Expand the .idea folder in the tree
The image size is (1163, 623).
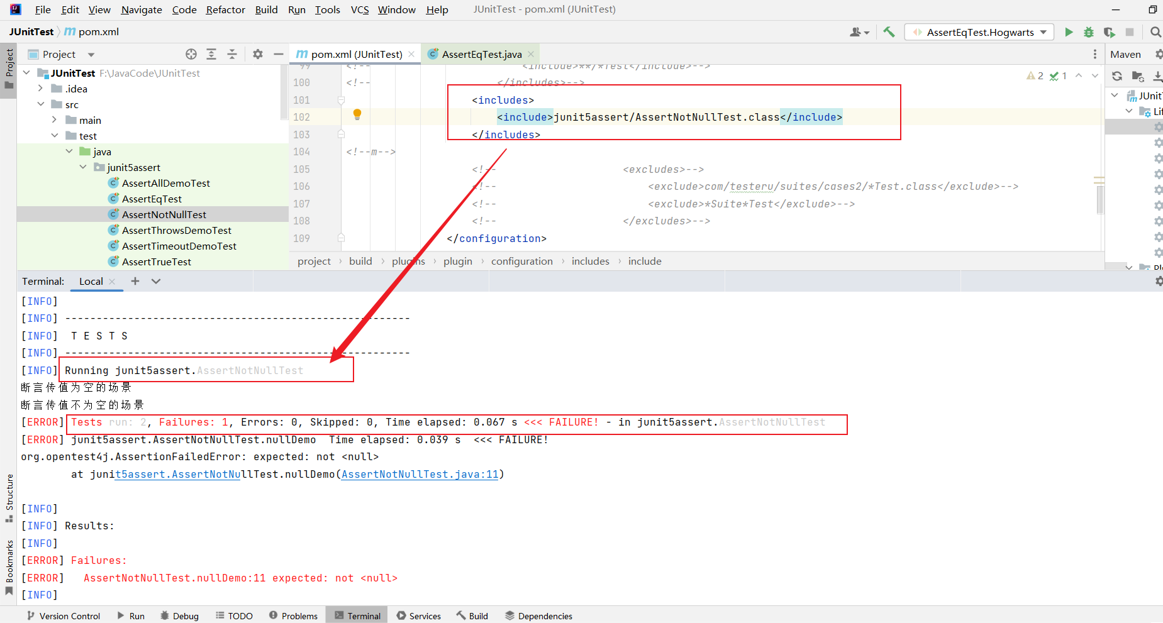(x=41, y=89)
